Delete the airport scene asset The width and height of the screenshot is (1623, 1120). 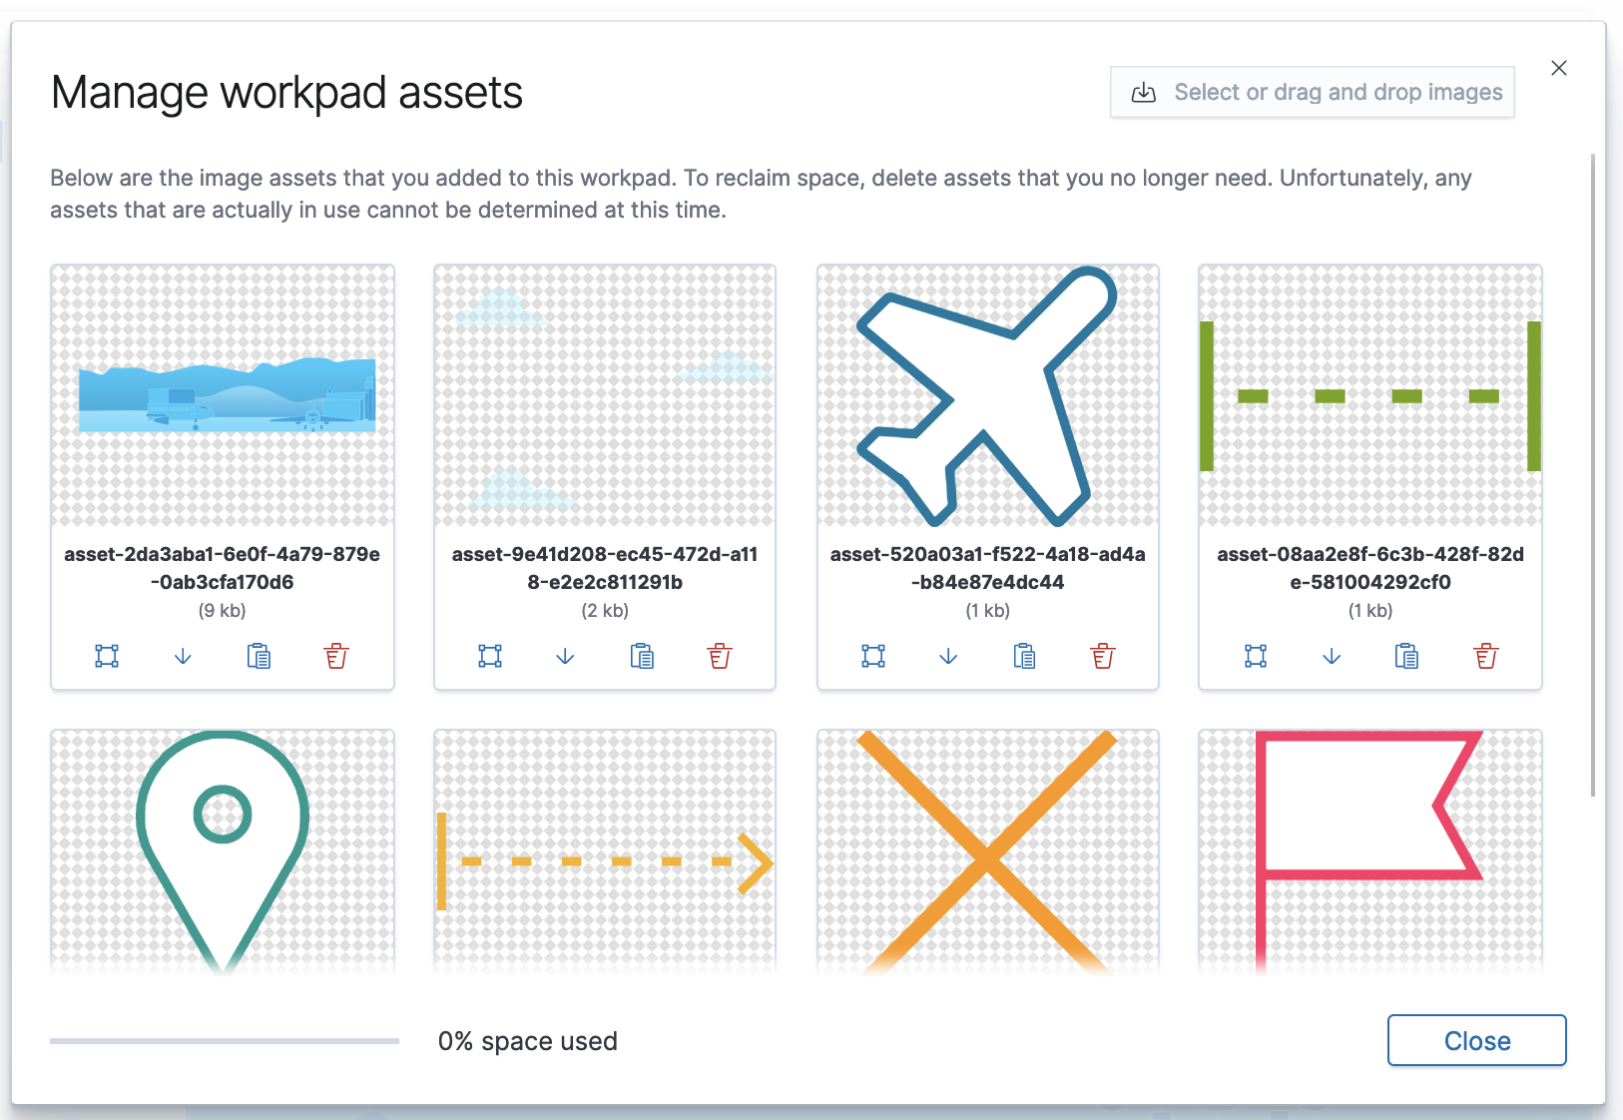pyautogui.click(x=336, y=656)
